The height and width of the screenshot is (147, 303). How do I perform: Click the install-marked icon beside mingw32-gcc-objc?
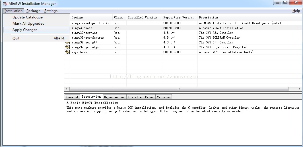click(67, 47)
